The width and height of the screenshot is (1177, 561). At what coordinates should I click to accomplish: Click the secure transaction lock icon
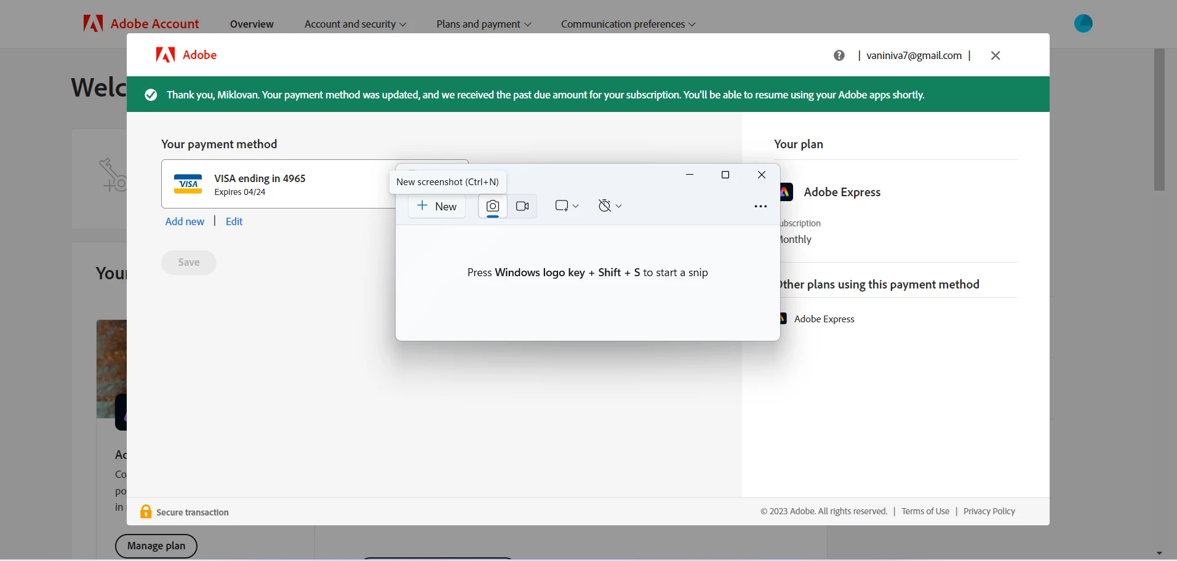pyautogui.click(x=146, y=512)
